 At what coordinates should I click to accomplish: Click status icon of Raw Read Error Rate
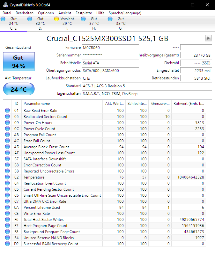[x=7, y=110]
